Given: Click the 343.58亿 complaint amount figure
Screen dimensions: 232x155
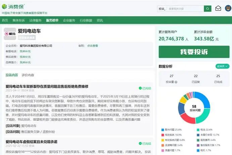Looking at the screenshot, I should point(204,39).
